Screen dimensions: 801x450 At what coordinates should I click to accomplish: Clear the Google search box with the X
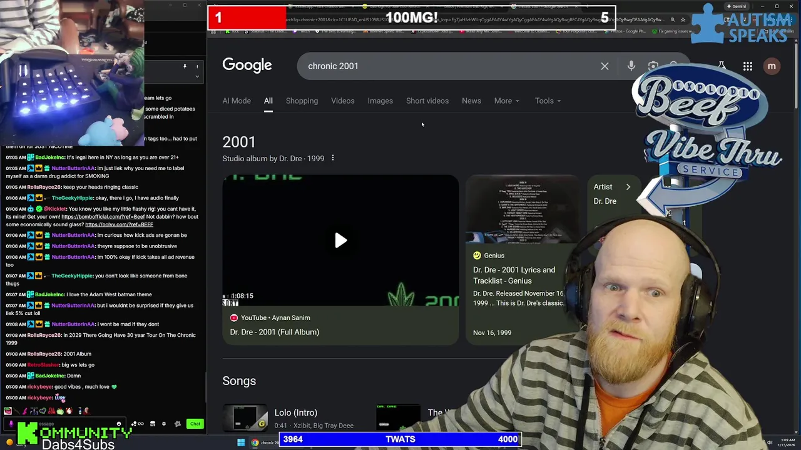point(605,66)
